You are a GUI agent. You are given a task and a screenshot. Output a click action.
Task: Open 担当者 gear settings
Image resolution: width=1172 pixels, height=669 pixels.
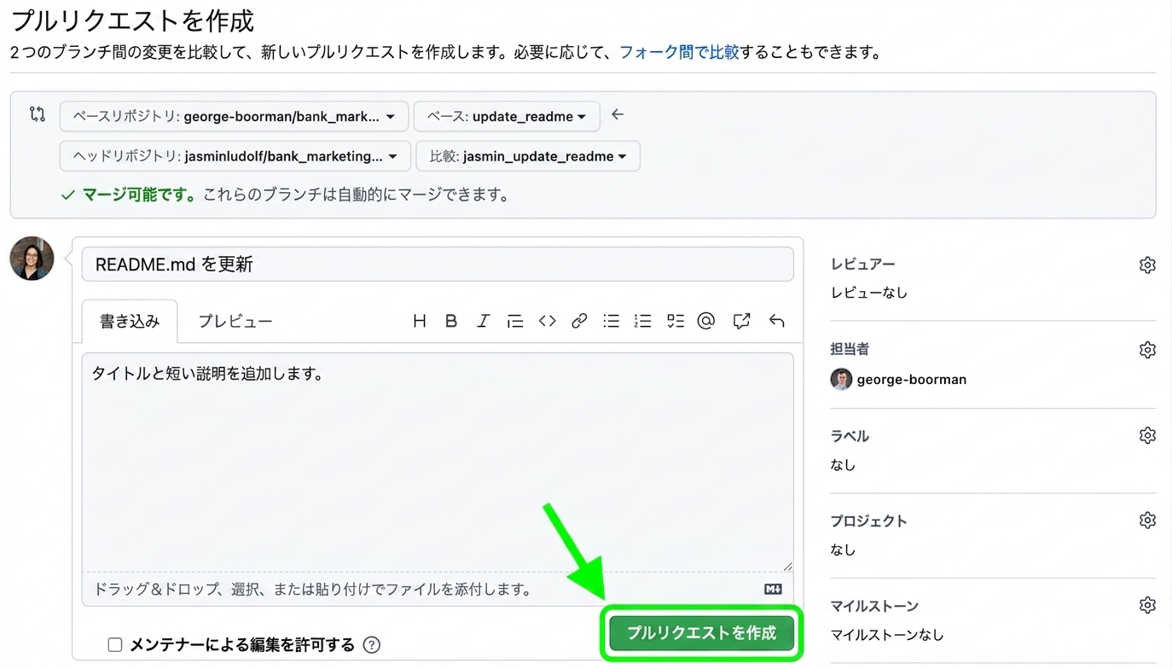point(1147,349)
